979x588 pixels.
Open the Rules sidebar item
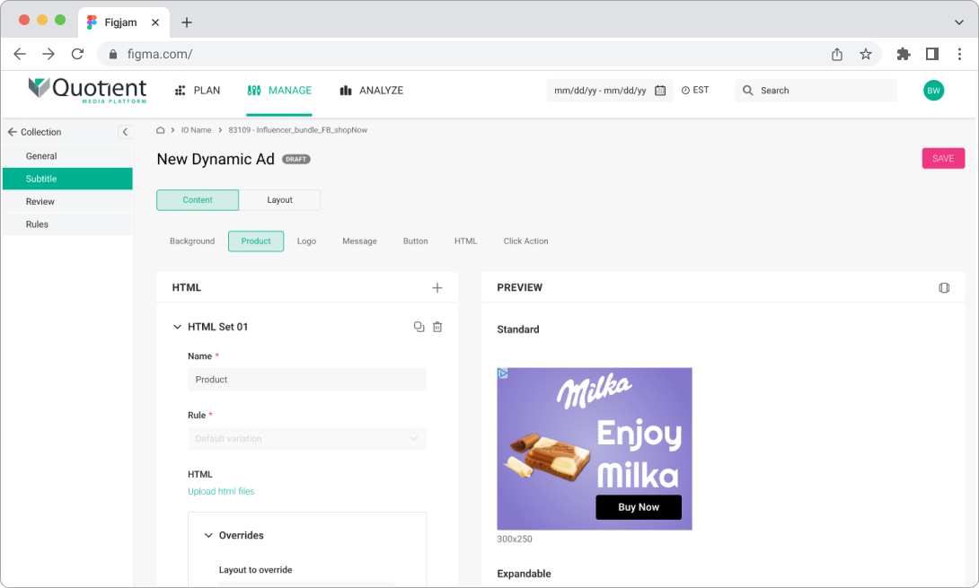tap(67, 224)
